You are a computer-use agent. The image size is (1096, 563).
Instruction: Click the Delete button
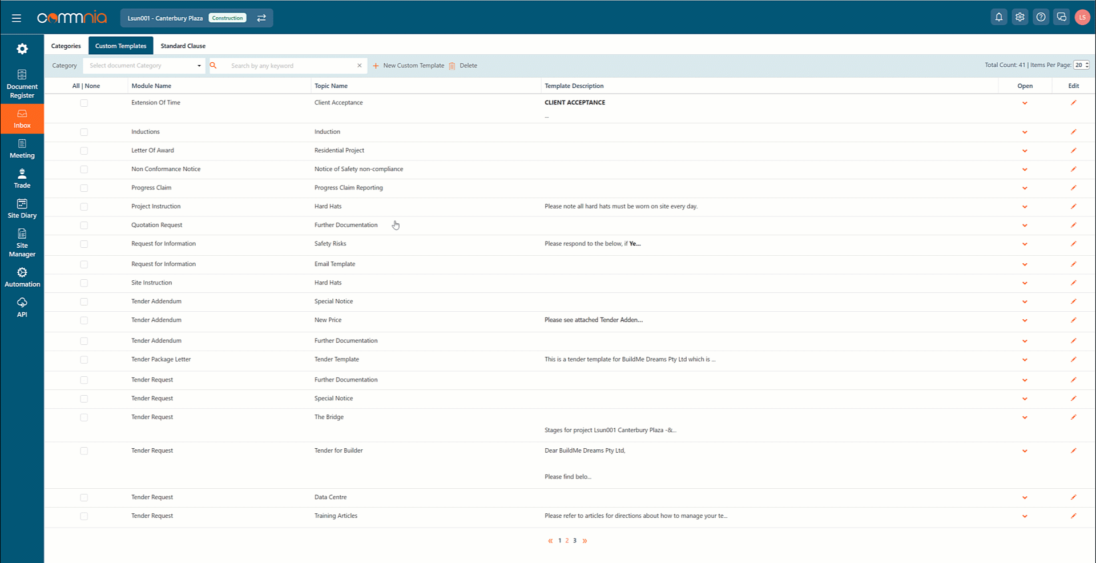463,66
